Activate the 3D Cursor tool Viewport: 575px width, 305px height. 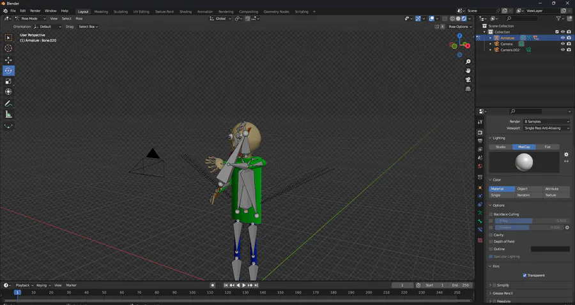pos(8,48)
